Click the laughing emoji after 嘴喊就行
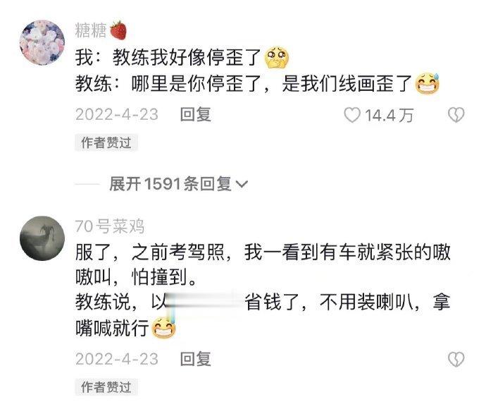 [163, 328]
